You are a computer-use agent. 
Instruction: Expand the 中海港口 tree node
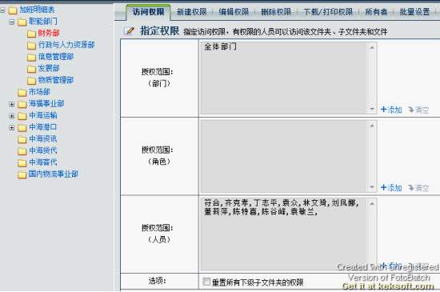click(11, 127)
